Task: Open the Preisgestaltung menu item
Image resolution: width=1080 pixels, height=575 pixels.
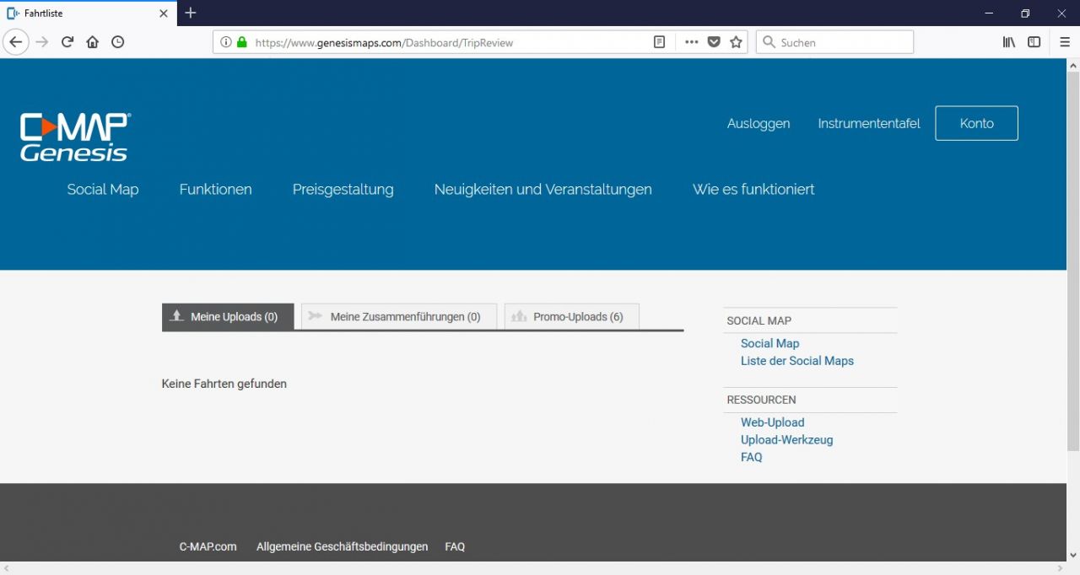Action: tap(343, 190)
